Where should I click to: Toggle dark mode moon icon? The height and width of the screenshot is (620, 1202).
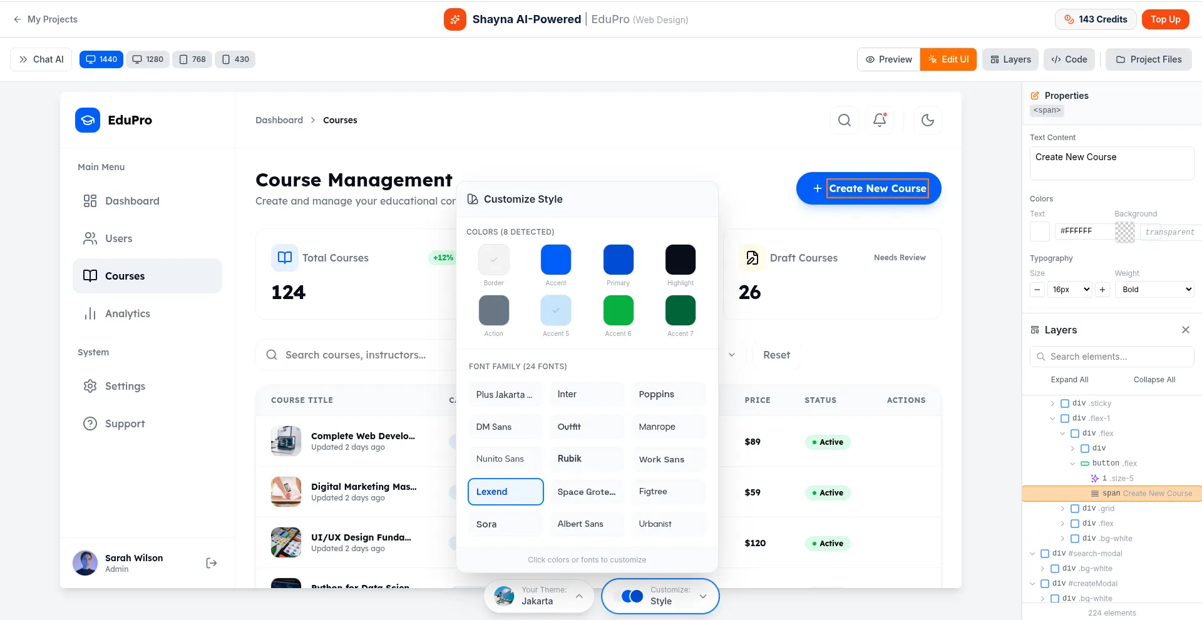coord(927,120)
